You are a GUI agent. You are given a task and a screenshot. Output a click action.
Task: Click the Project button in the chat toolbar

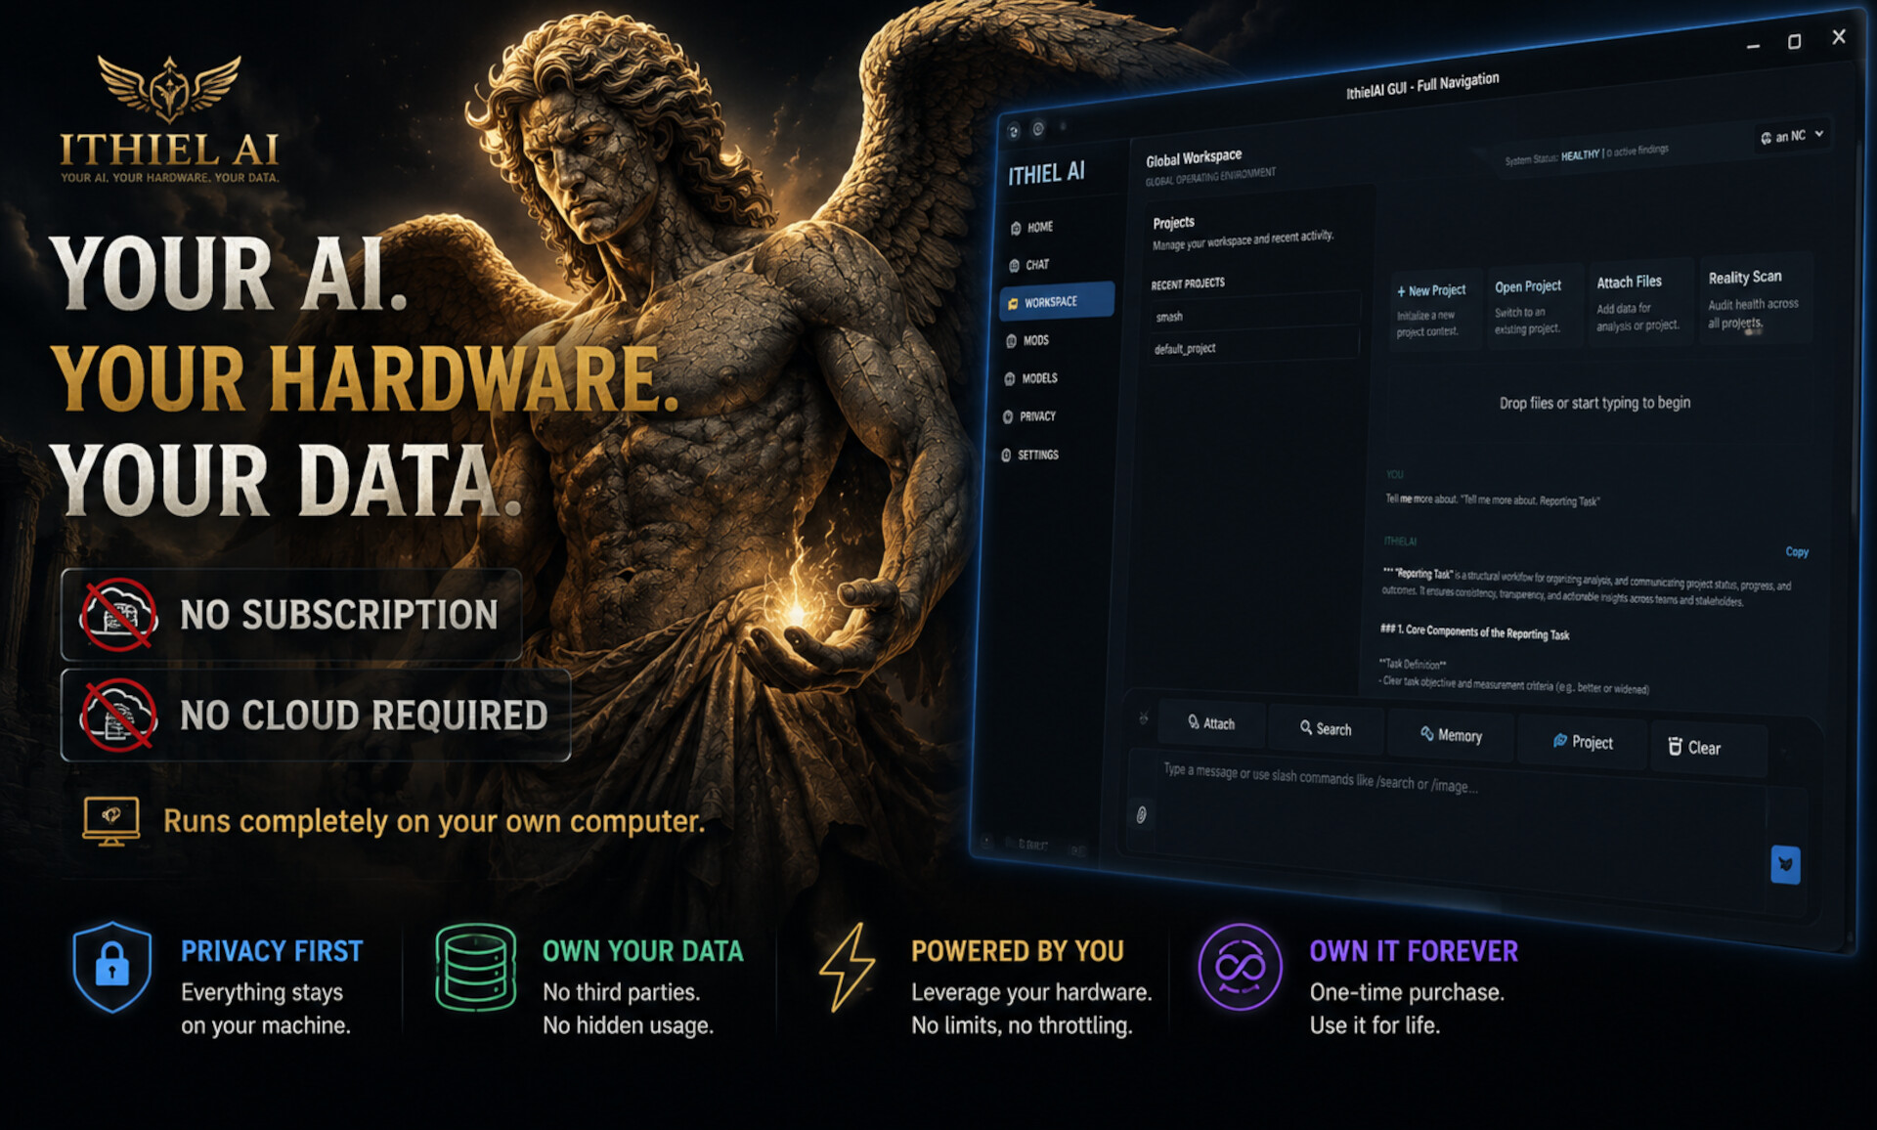point(1583,742)
